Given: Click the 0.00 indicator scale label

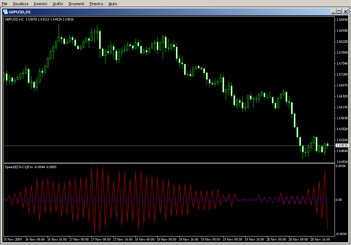Looking at the screenshot, I should point(339,200).
